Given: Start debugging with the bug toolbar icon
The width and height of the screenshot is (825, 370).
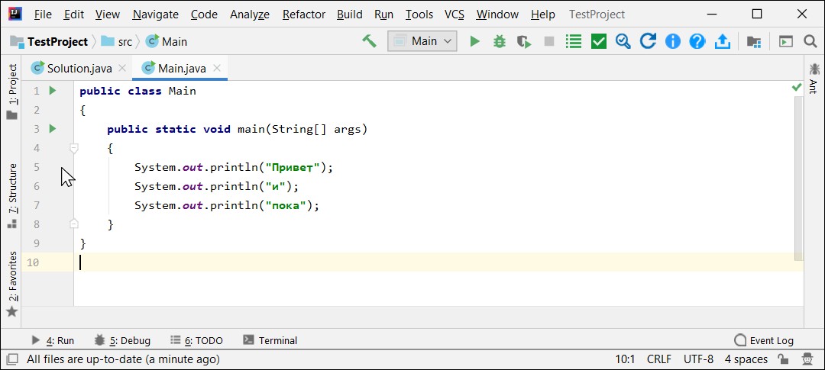Looking at the screenshot, I should point(500,41).
